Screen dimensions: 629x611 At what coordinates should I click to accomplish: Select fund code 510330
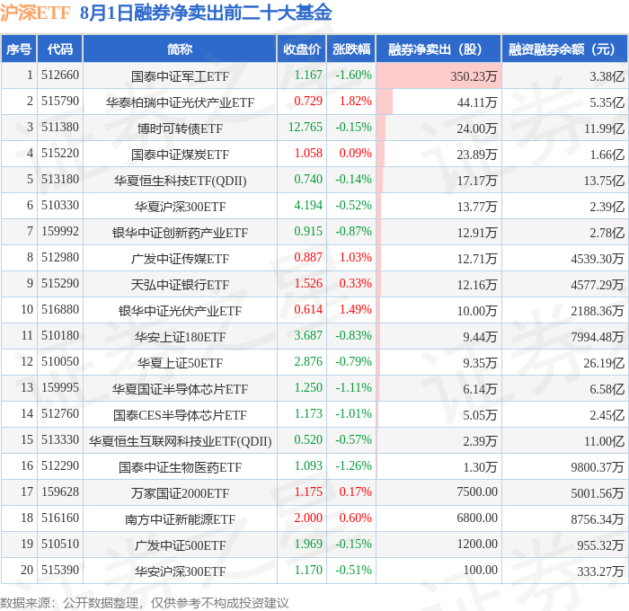[x=60, y=206]
